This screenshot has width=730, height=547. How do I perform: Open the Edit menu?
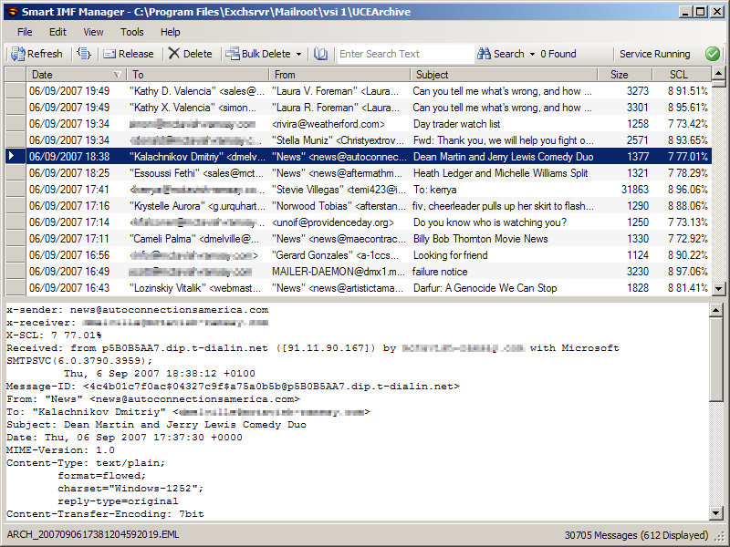57,32
